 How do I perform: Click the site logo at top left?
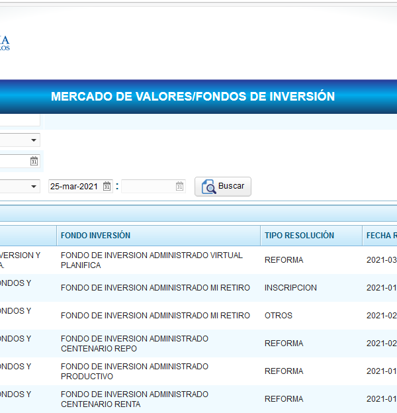(x=5, y=43)
